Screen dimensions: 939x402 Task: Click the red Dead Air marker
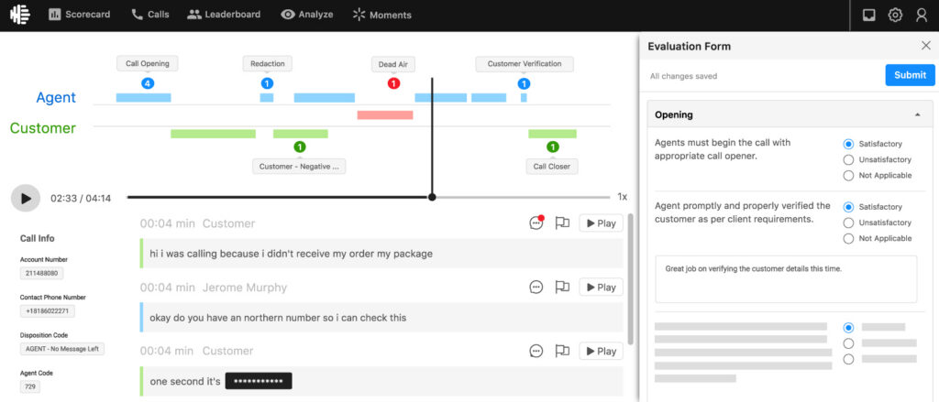(393, 83)
